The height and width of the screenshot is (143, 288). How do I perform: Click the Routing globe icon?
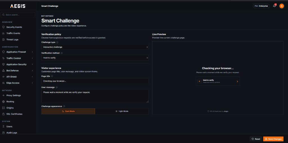coord(3,102)
